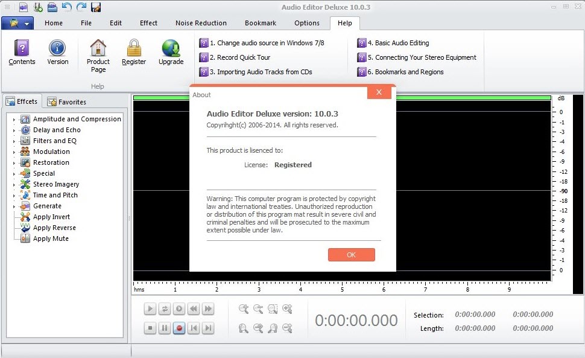Image resolution: width=585 pixels, height=358 pixels.
Task: Click the Zoom Out magnifier icon
Action: coord(258,308)
